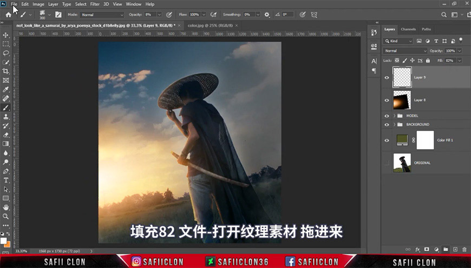Screen dimensions: 471x268
Task: Click the layer Opacity 100% field
Action: tap(450, 51)
